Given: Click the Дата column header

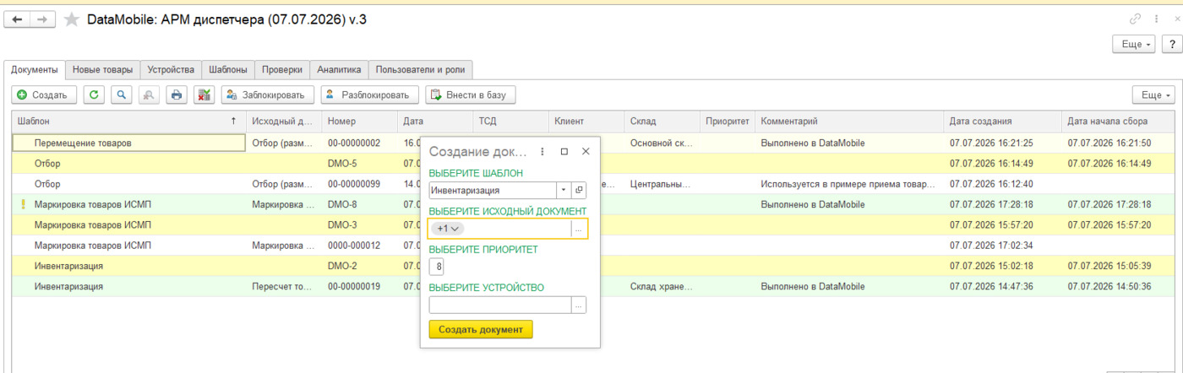Looking at the screenshot, I should click(434, 122).
